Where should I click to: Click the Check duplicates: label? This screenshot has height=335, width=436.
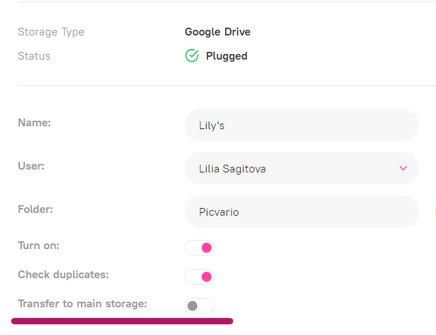pyautogui.click(x=63, y=275)
